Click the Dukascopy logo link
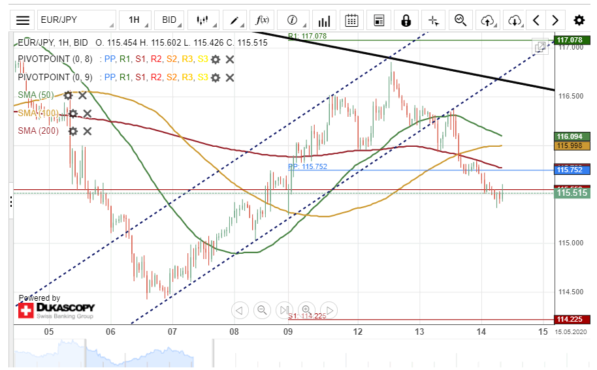 (56, 309)
